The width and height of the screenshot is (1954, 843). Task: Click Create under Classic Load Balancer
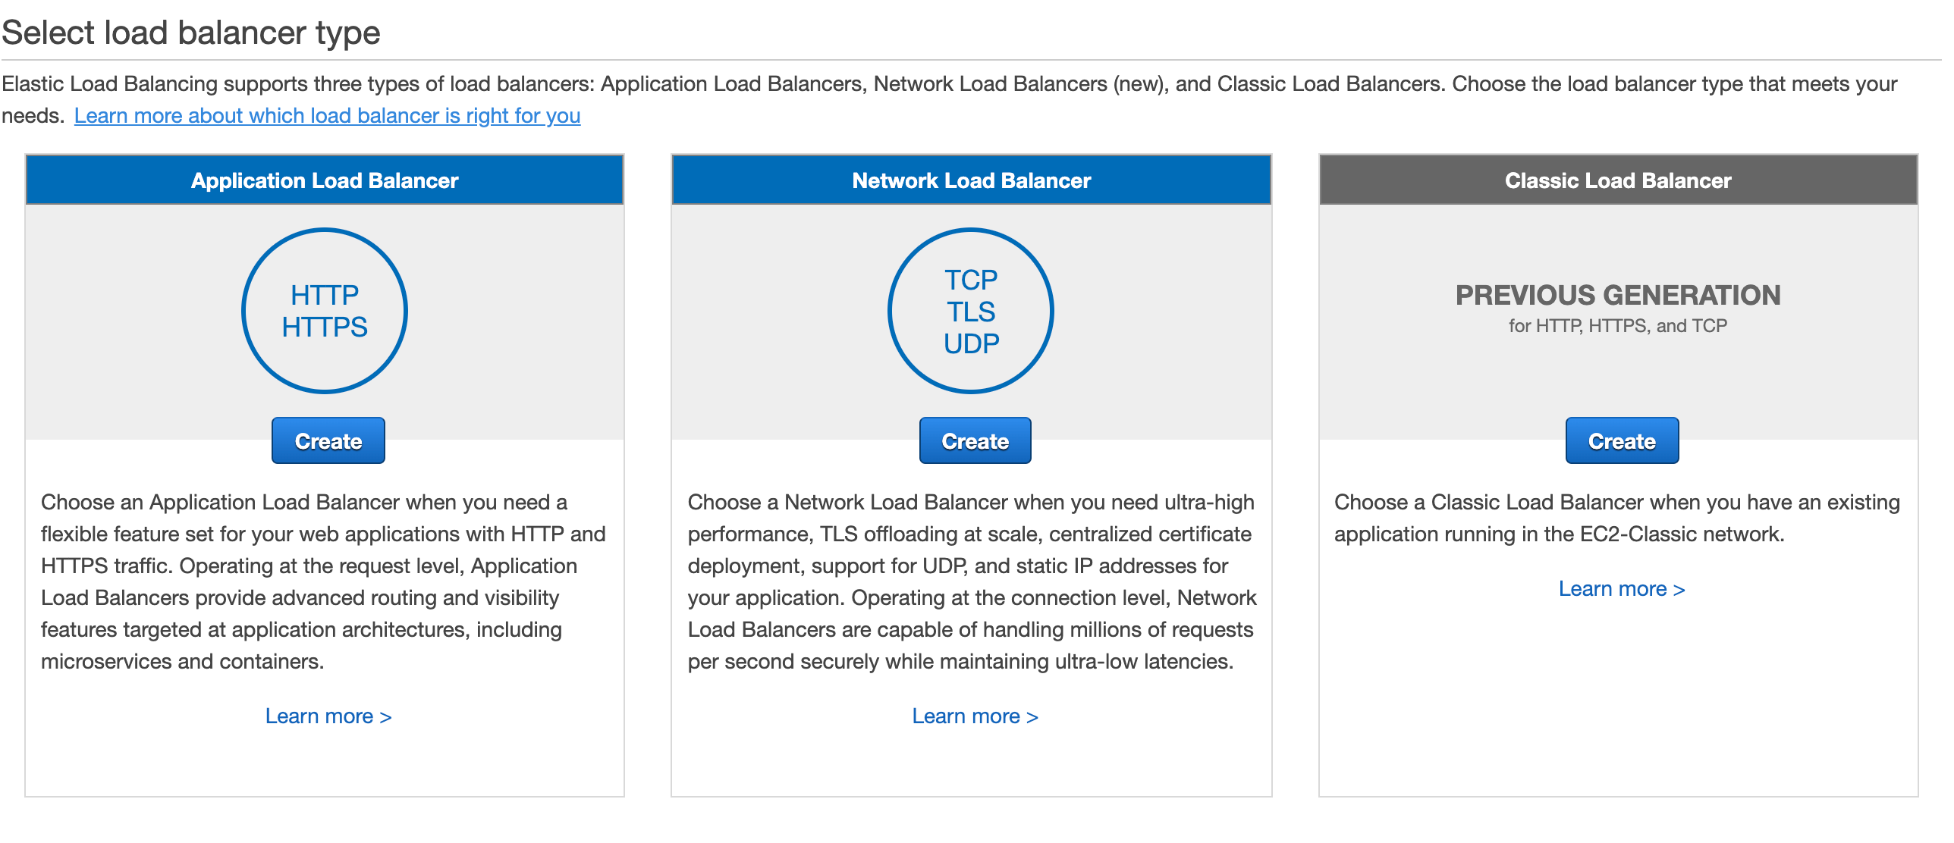click(1622, 440)
